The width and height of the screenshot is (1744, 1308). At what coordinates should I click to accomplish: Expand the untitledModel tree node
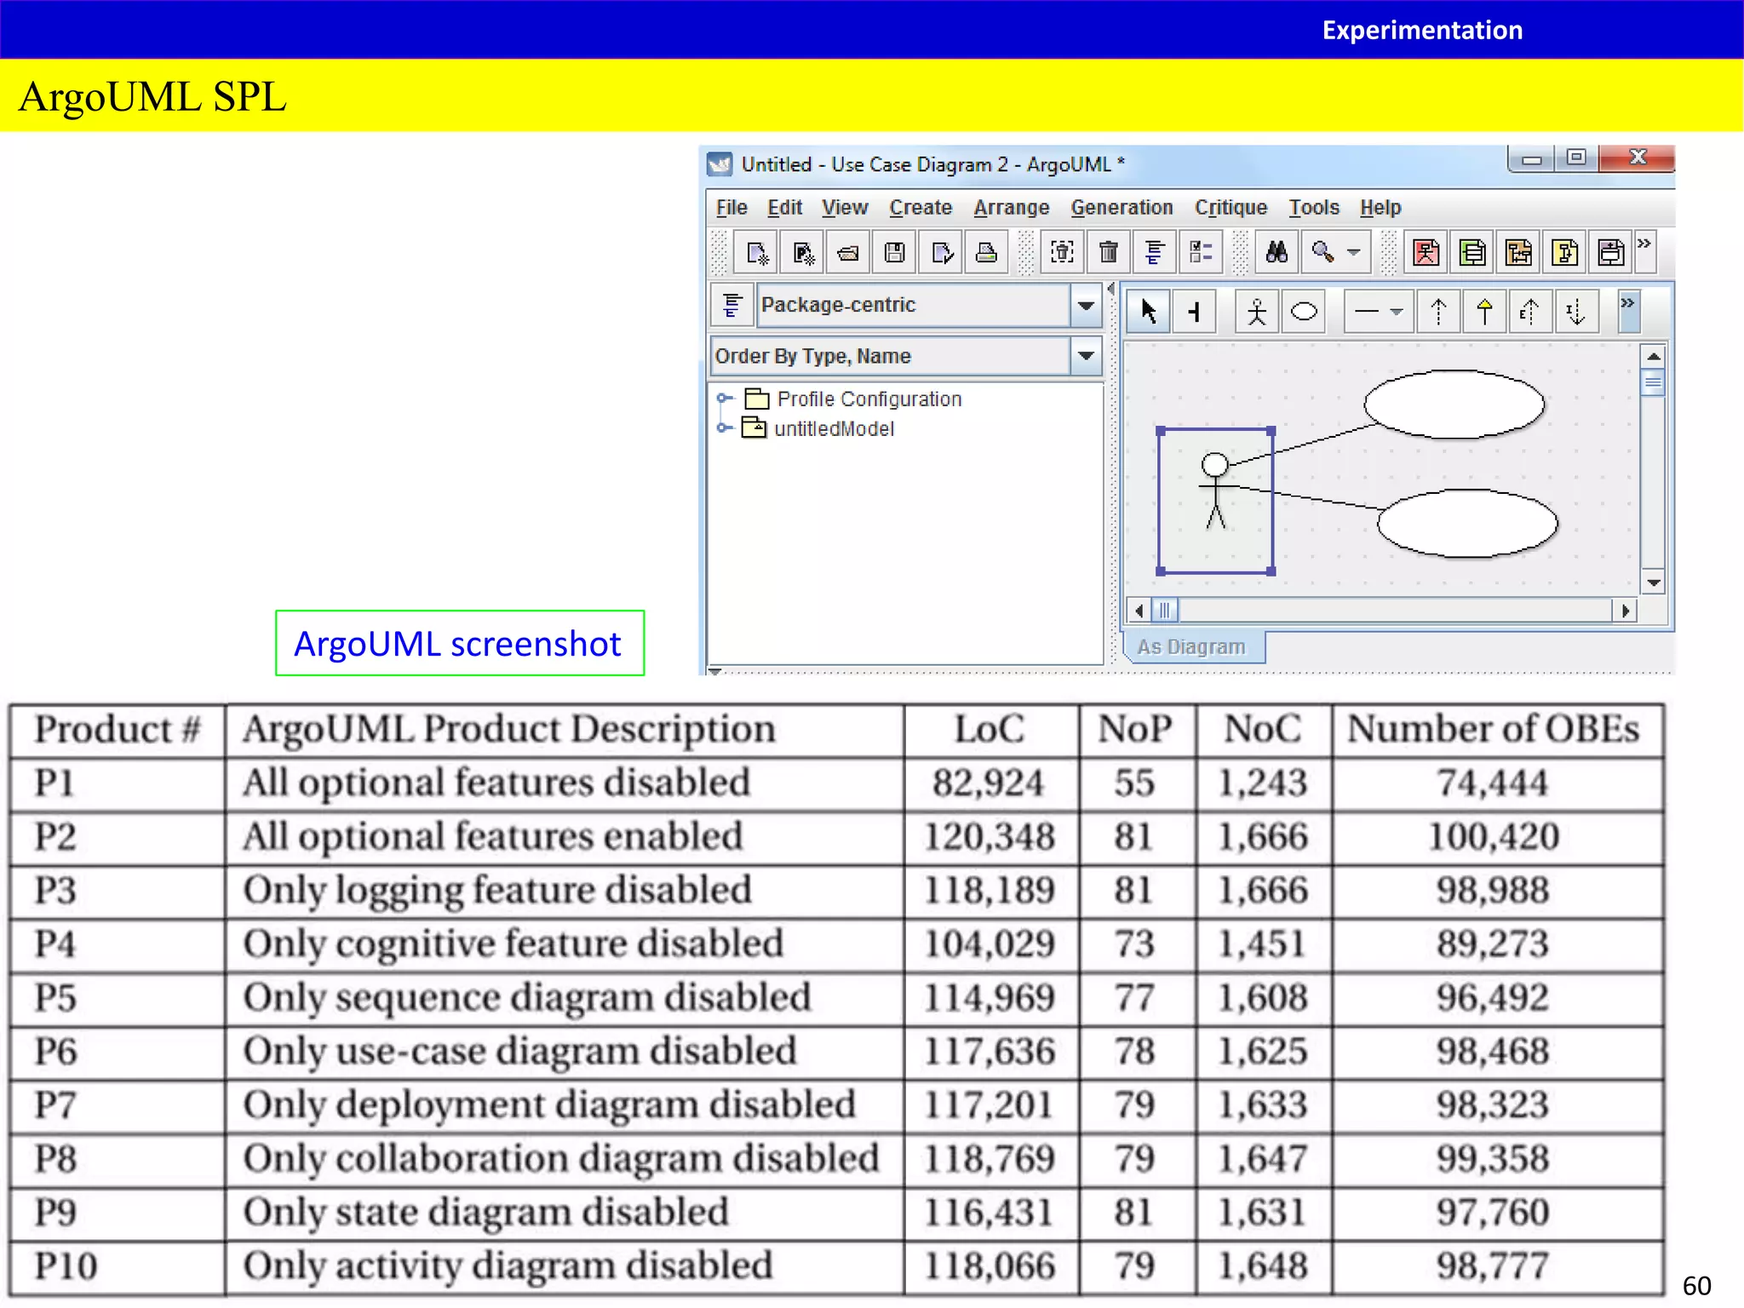tap(723, 427)
